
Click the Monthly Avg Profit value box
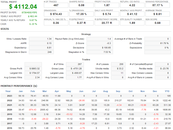(x=132, y=14)
